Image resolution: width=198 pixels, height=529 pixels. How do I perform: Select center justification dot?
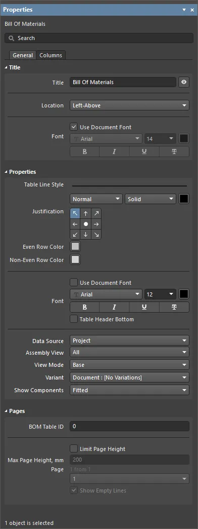pos(86,224)
